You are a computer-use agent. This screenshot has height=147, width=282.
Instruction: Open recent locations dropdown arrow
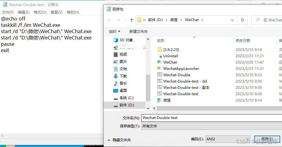click(126, 20)
